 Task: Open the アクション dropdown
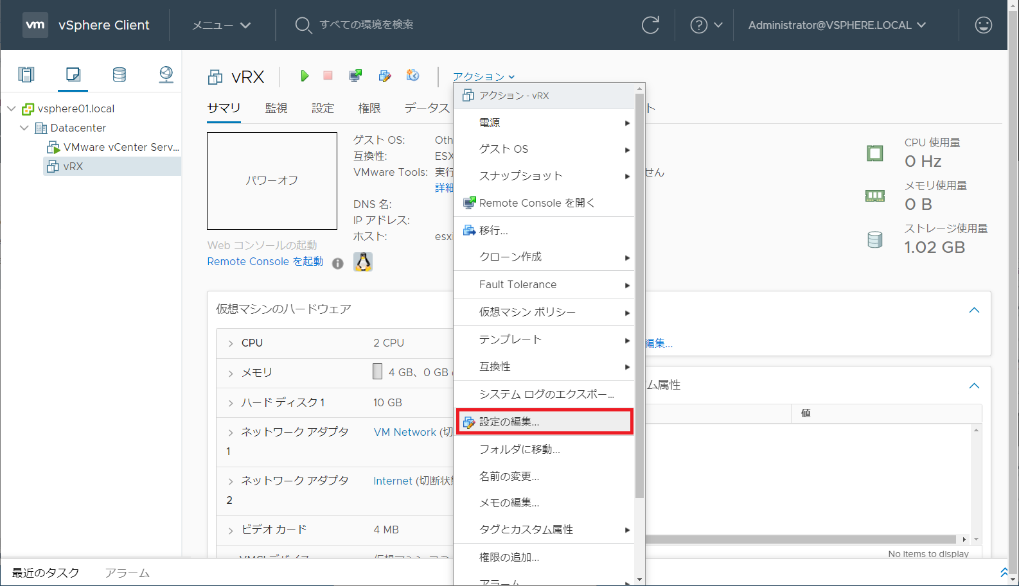coord(483,76)
